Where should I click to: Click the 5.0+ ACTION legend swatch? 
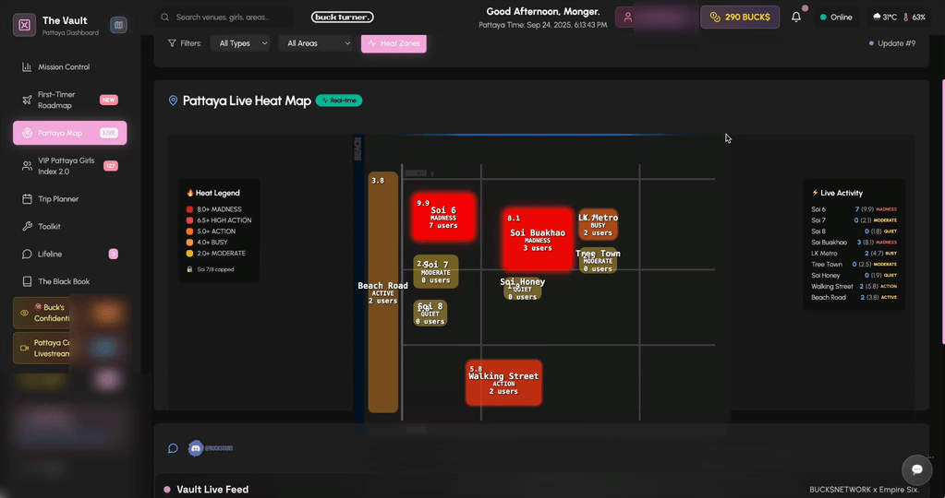[190, 231]
